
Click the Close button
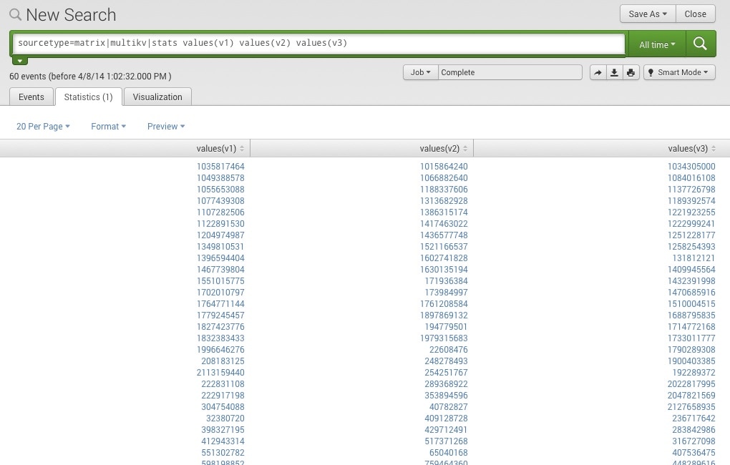click(695, 14)
